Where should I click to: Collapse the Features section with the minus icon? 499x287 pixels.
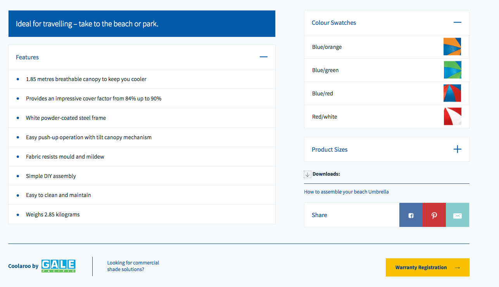pyautogui.click(x=264, y=57)
